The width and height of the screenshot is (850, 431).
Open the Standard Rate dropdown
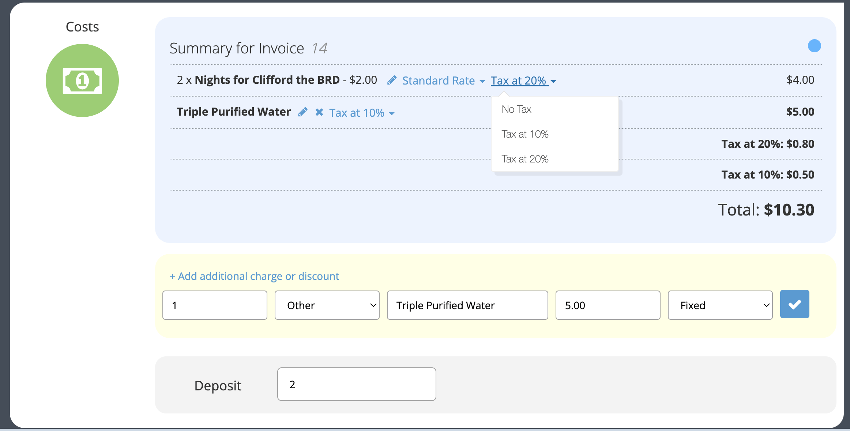pyautogui.click(x=443, y=80)
